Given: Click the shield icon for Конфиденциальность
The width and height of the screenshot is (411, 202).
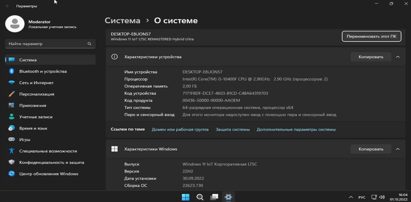Looking at the screenshot, I should point(12,162).
